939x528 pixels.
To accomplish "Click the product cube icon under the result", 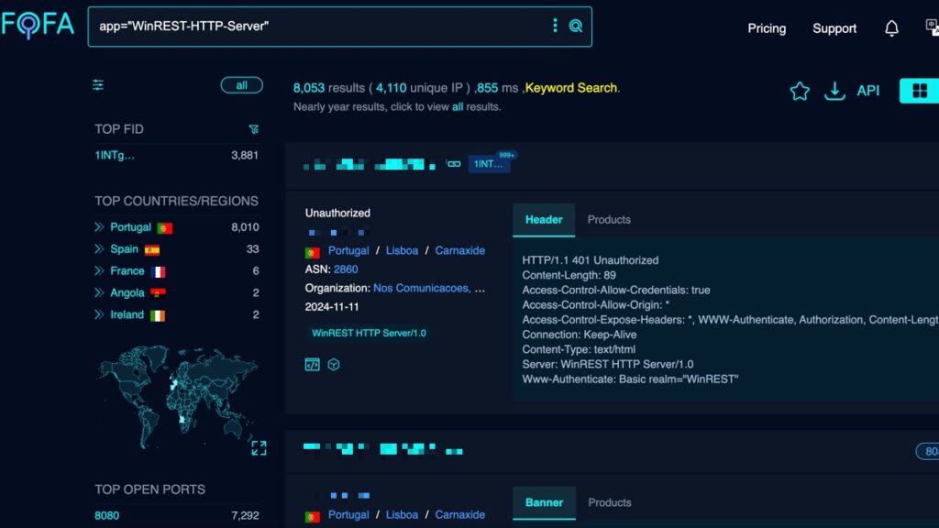I will (335, 364).
